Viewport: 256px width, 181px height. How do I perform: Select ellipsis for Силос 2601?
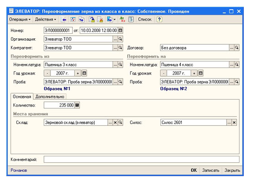(229, 122)
